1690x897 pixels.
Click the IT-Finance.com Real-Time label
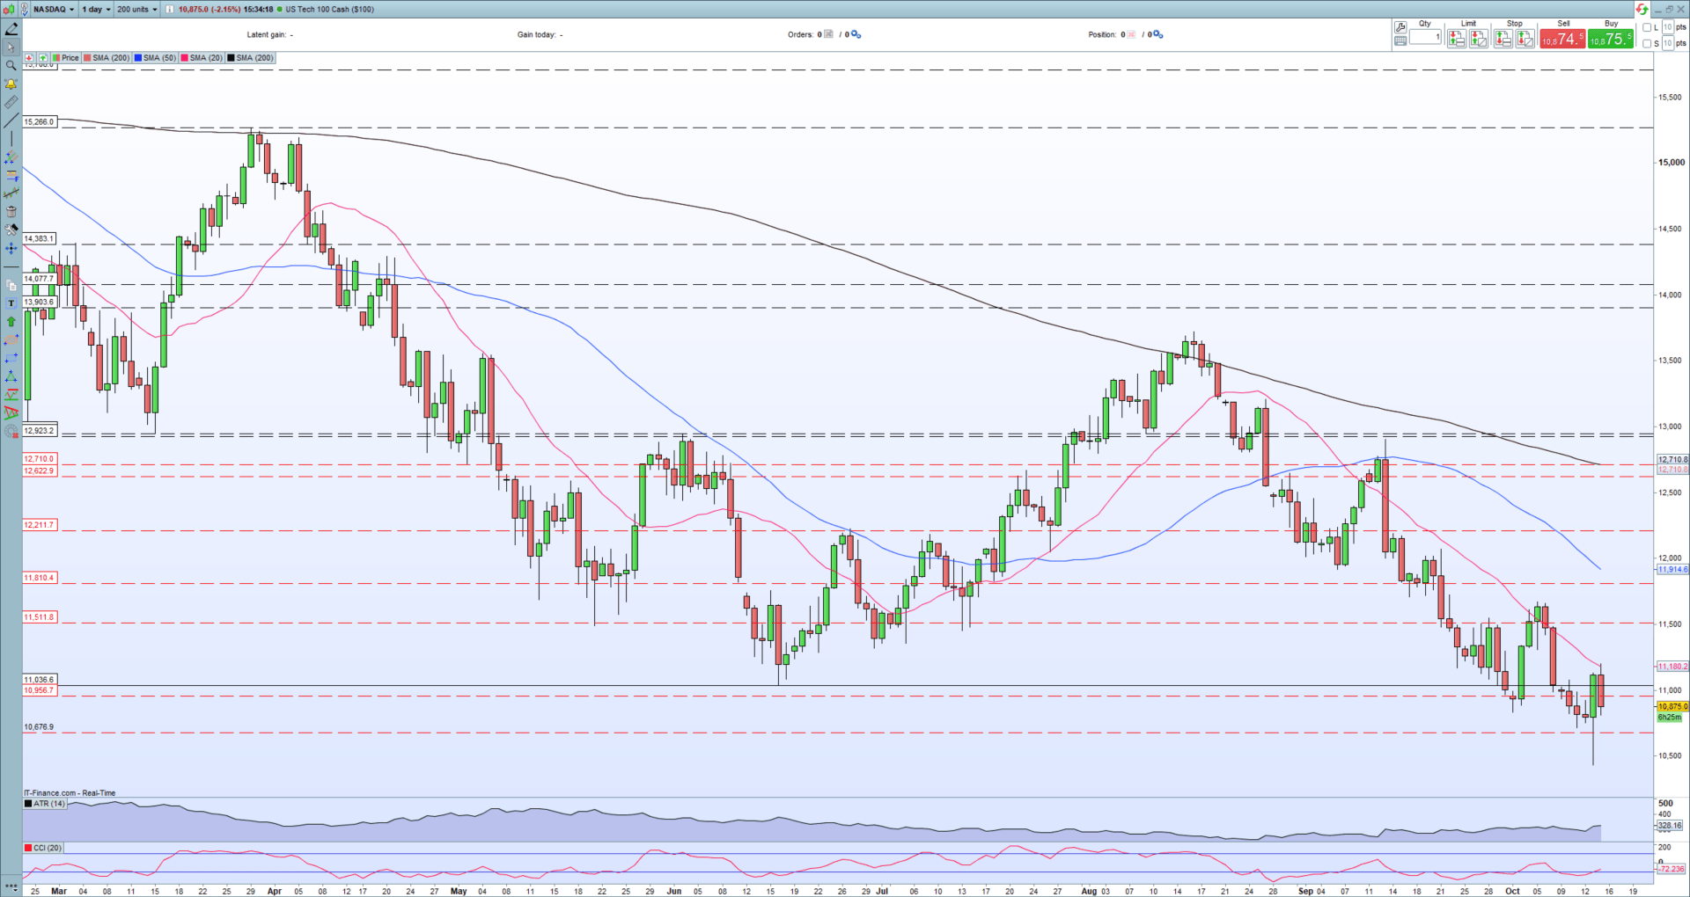70,793
